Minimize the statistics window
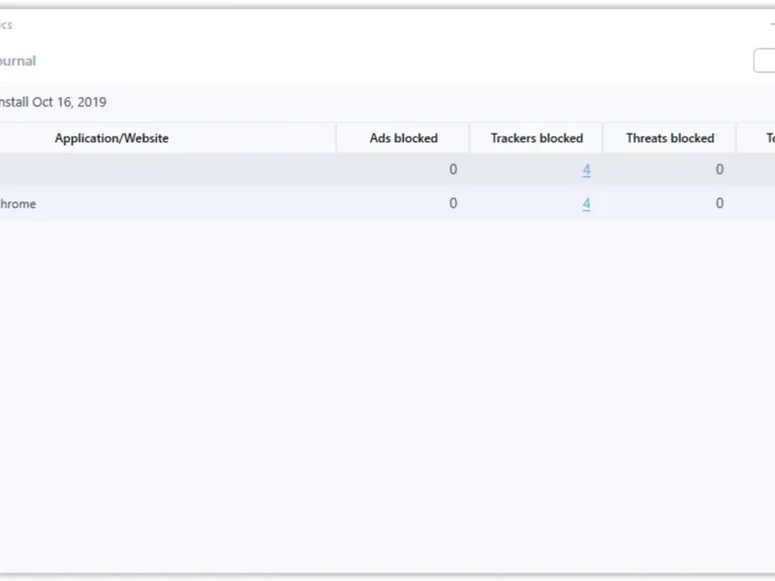This screenshot has width=775, height=581. click(771, 25)
